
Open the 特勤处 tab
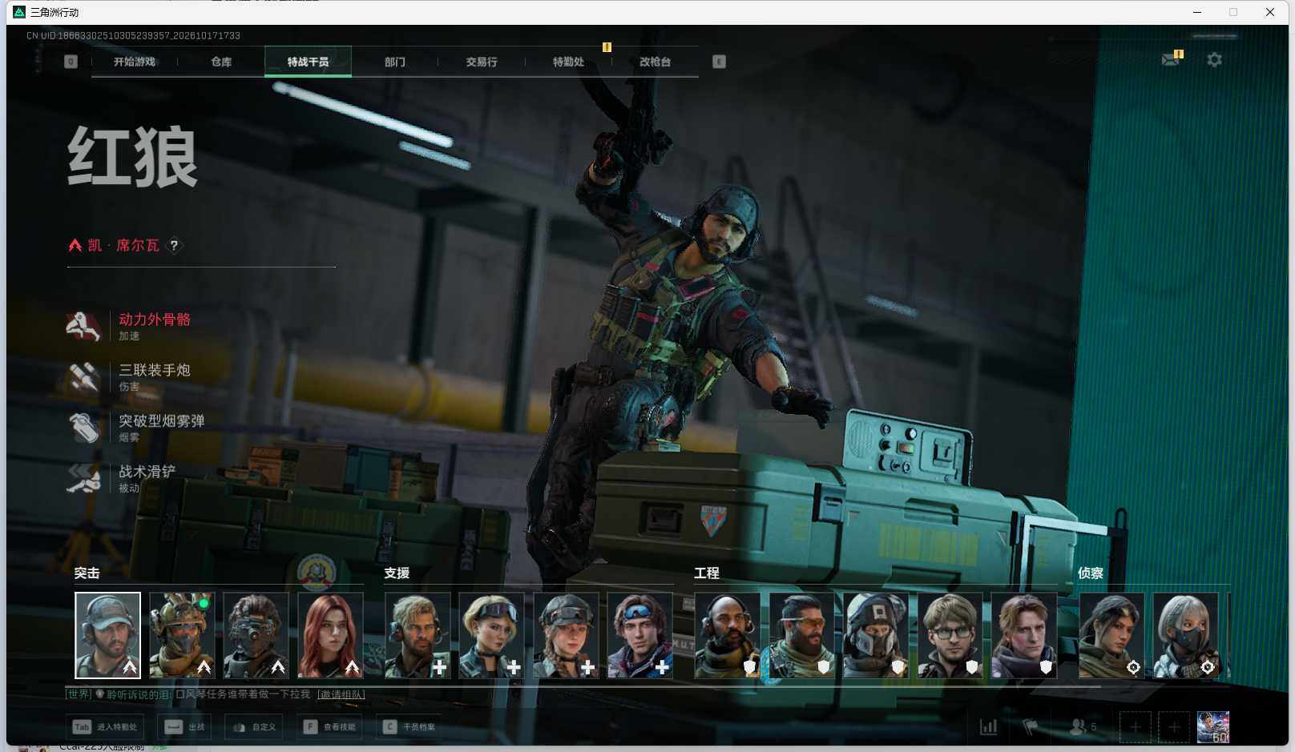coord(568,62)
